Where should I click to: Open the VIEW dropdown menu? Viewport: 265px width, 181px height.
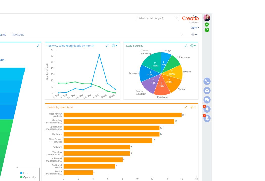195,28
